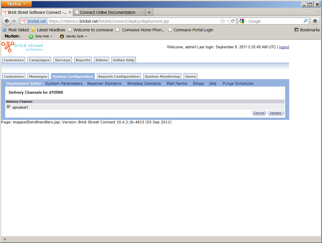Click the browser Back arrow button

coord(7,21)
